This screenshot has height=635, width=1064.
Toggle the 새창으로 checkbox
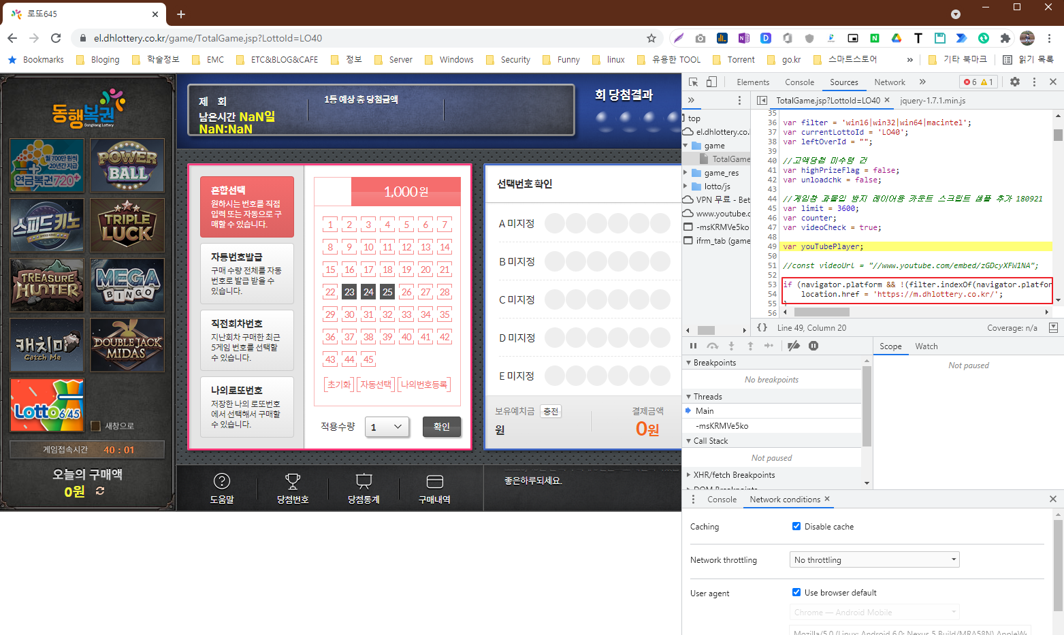pyautogui.click(x=96, y=426)
